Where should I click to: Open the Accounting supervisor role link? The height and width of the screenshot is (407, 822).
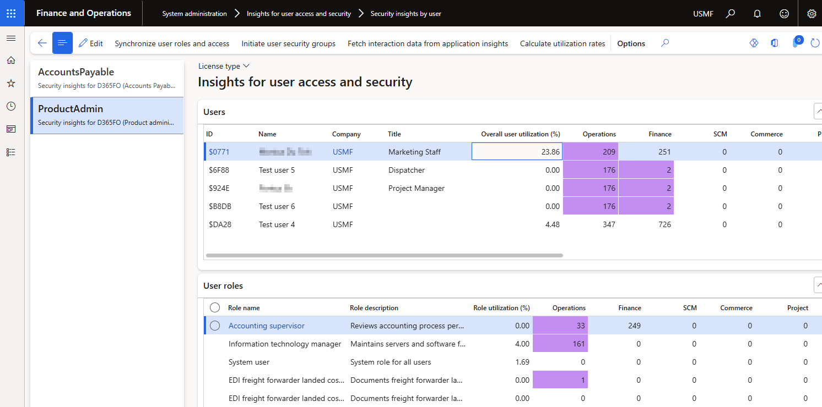coord(267,326)
